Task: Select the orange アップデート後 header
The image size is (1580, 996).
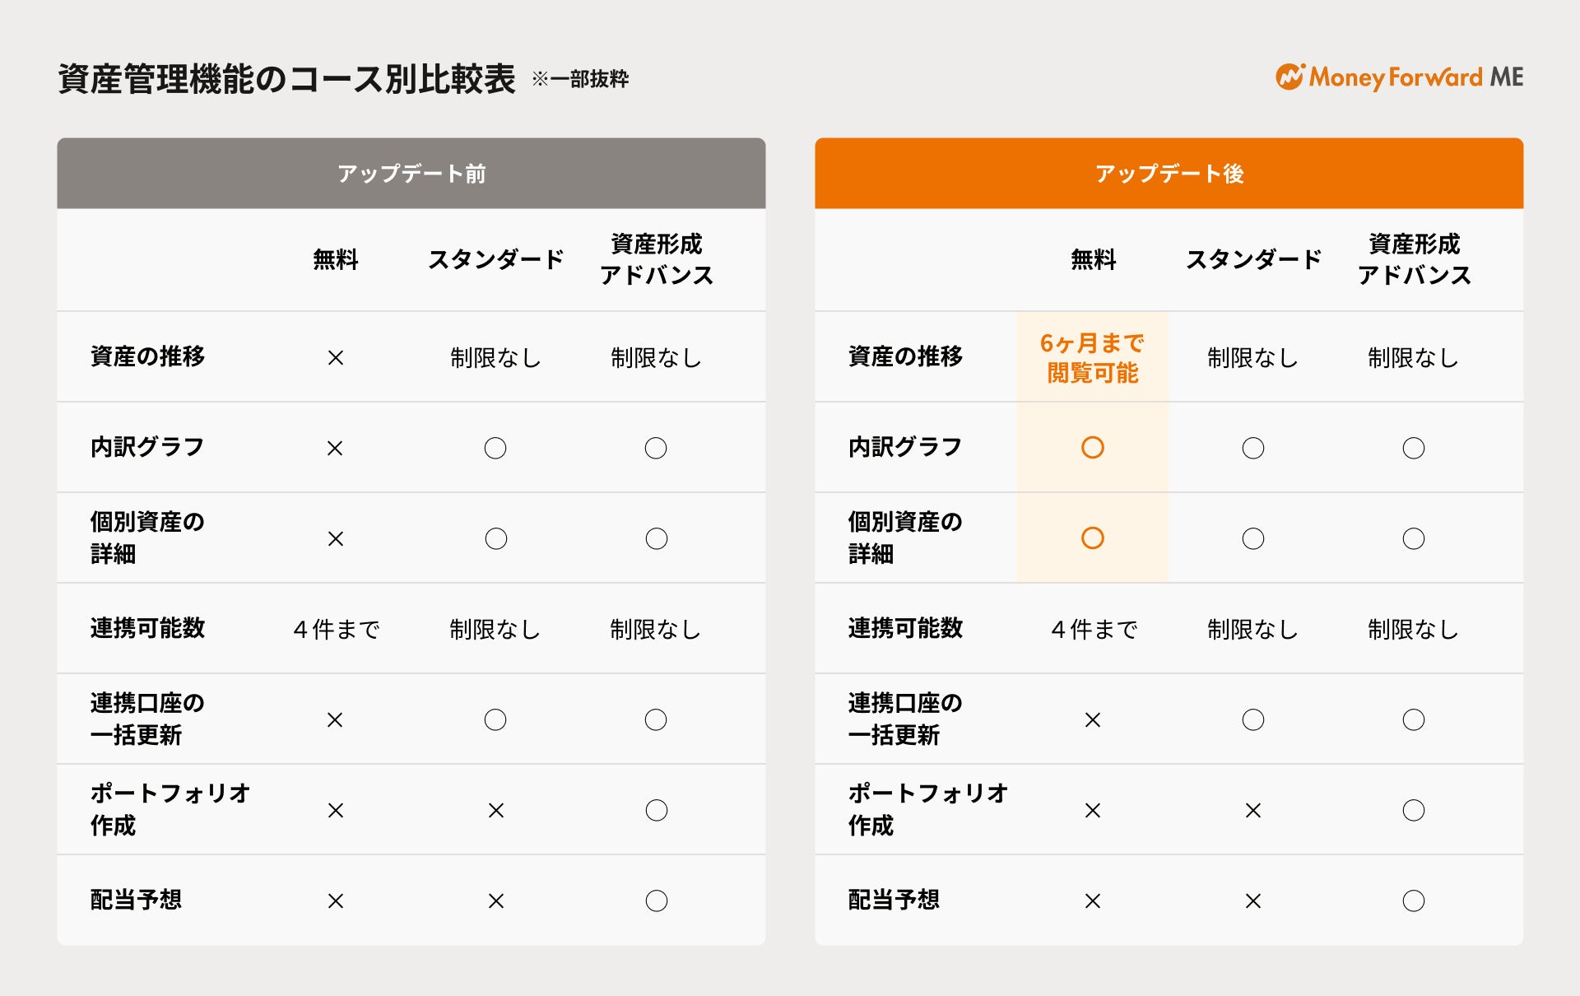Action: [x=1169, y=174]
